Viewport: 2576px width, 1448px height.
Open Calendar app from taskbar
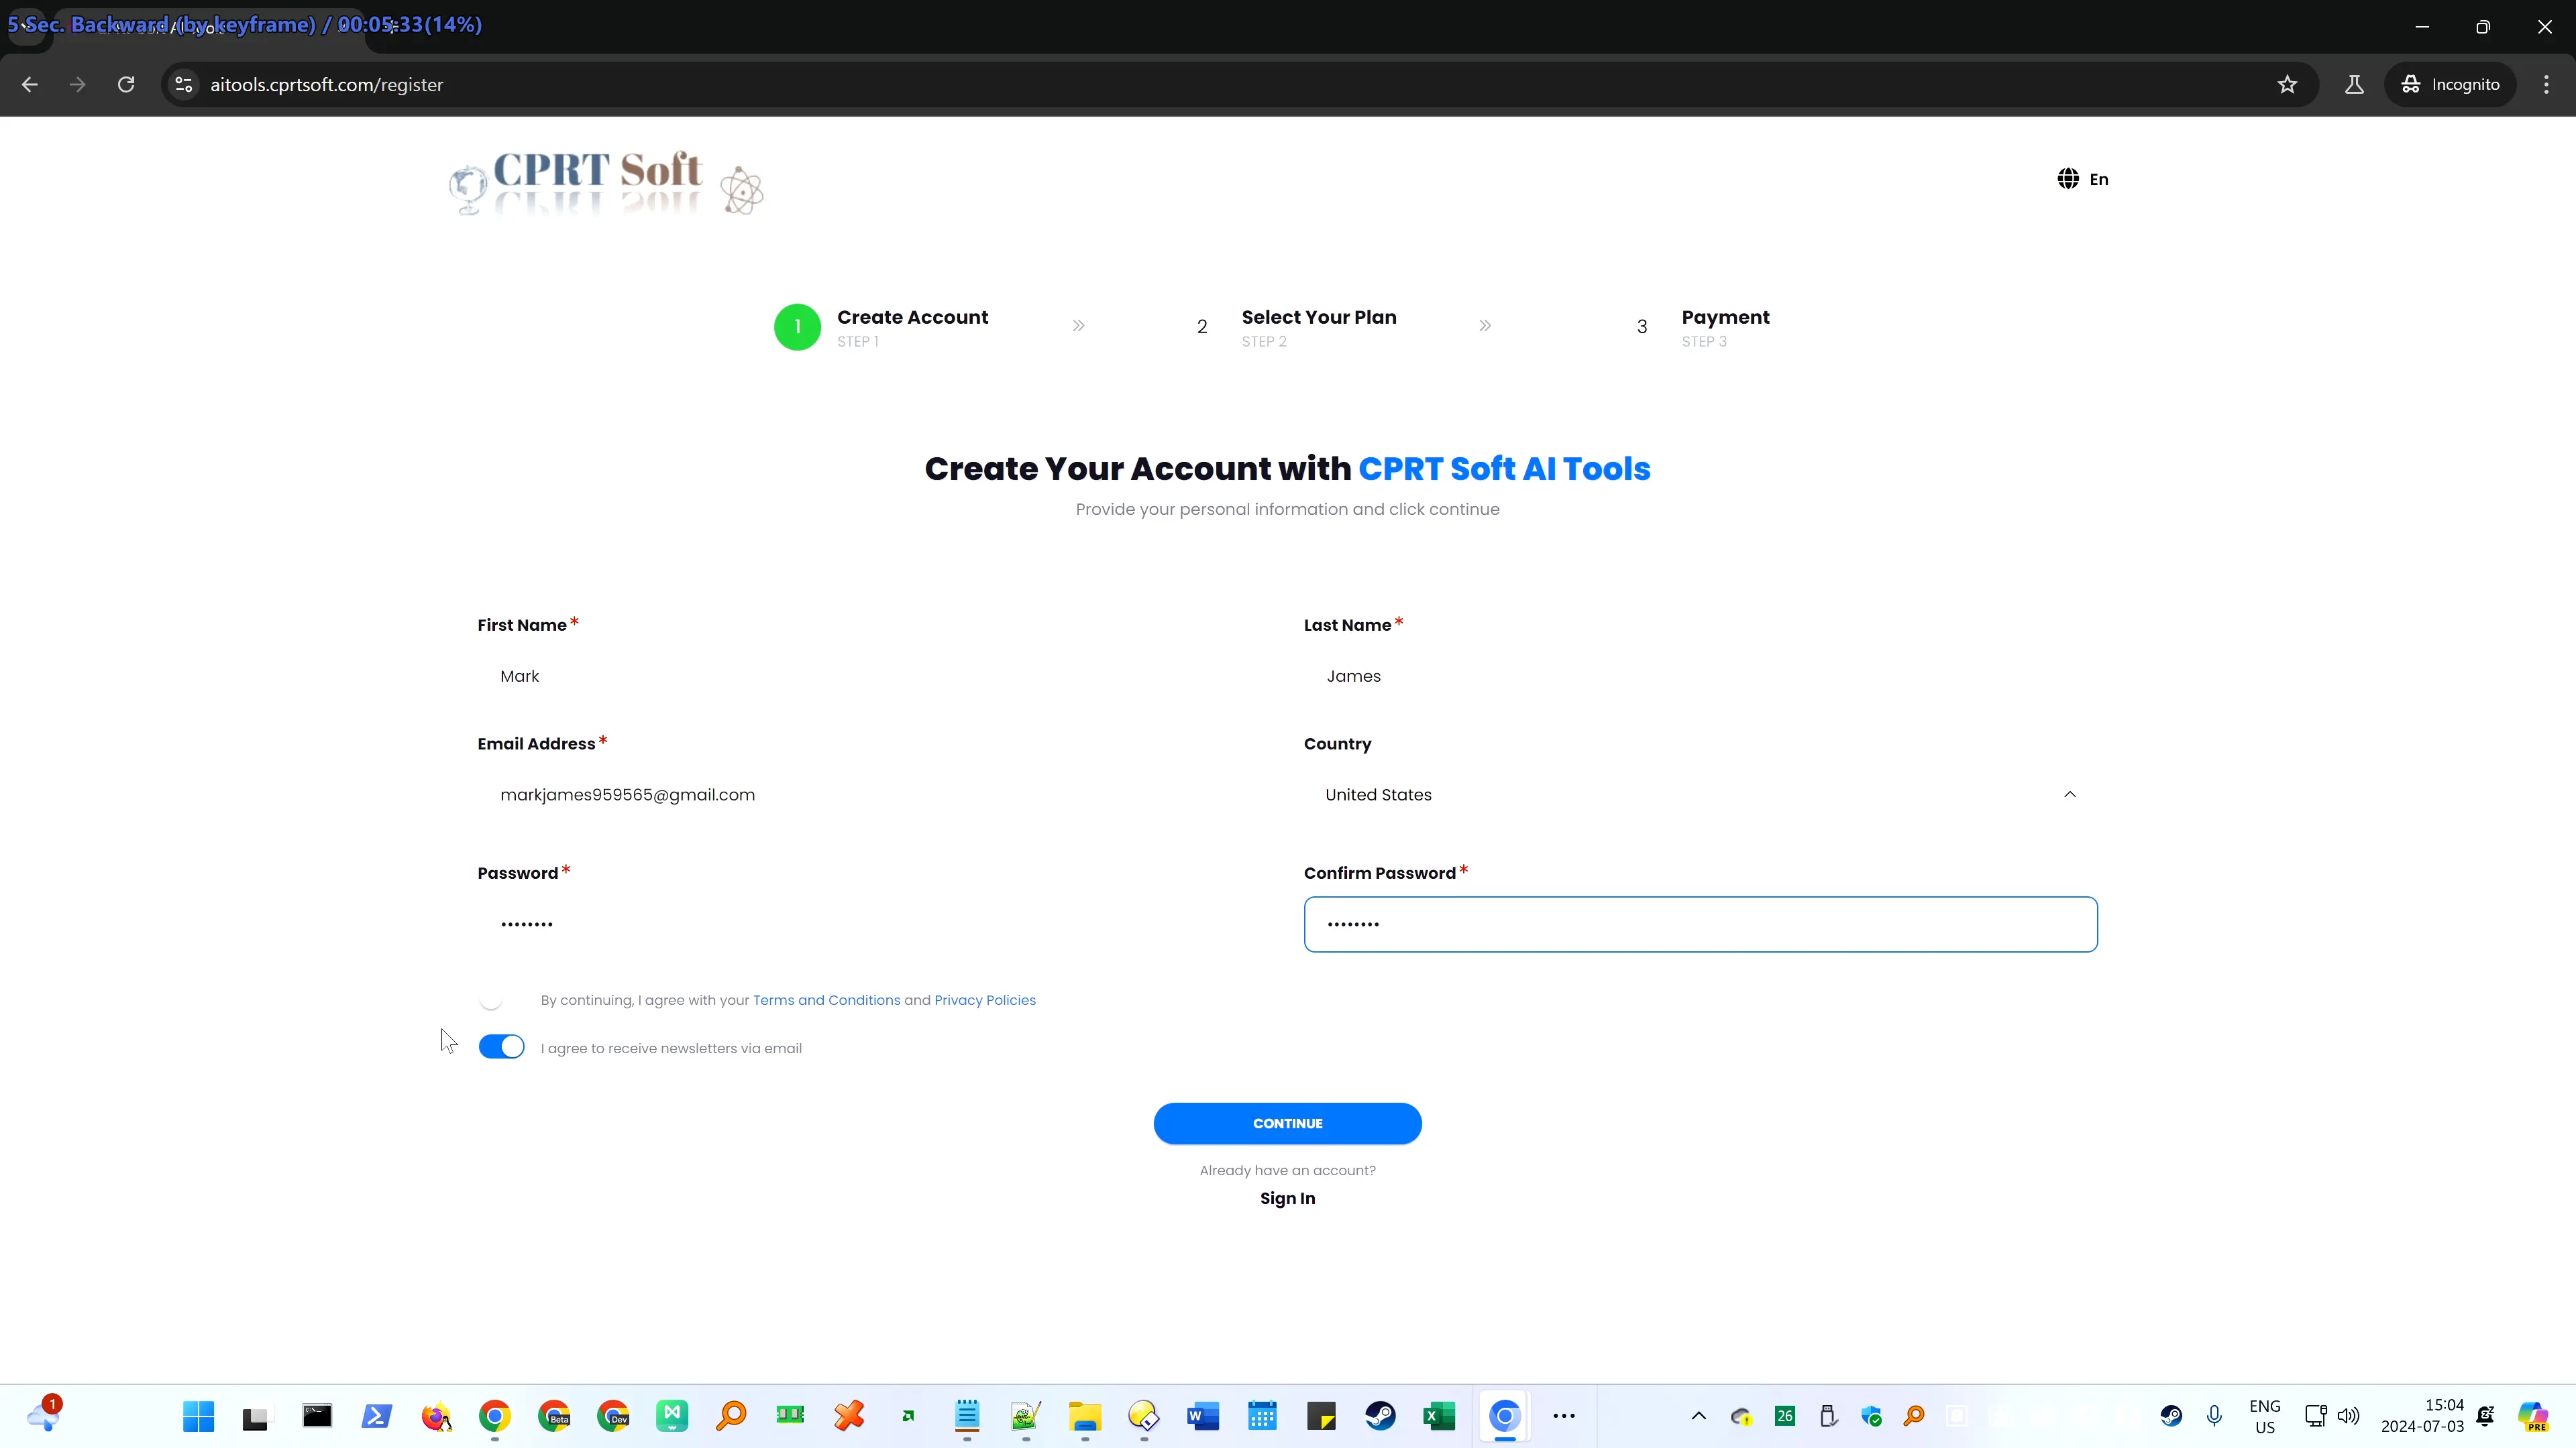pyautogui.click(x=1262, y=1416)
